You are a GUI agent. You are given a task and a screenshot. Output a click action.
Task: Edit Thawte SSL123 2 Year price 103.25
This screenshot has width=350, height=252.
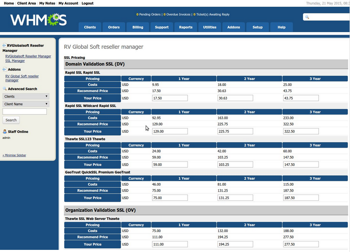[x=235, y=164]
